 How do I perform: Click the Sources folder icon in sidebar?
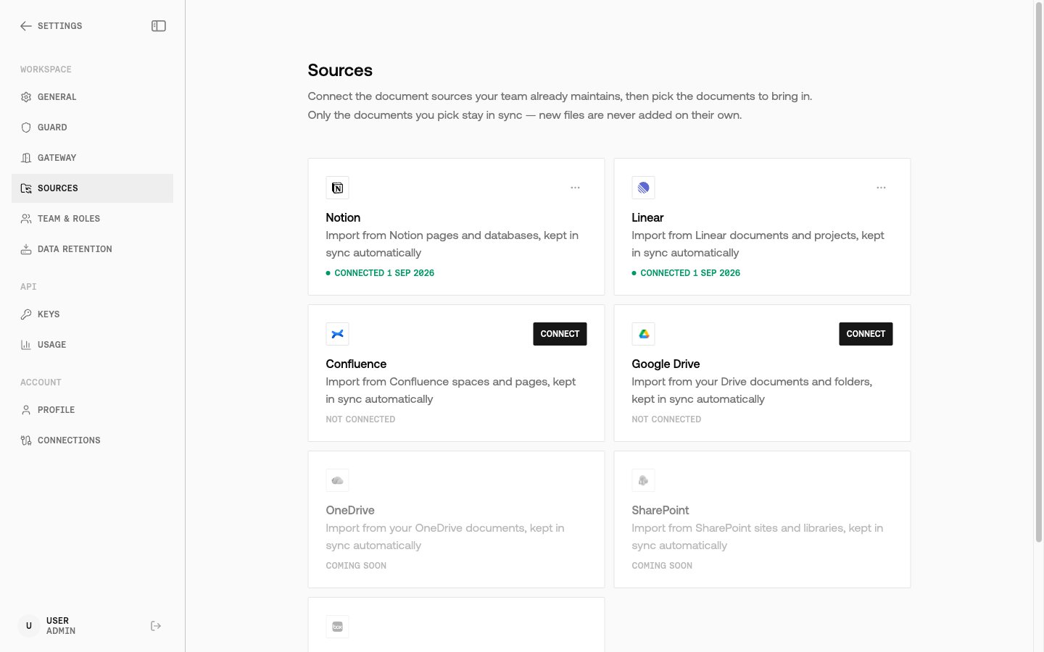(26, 188)
